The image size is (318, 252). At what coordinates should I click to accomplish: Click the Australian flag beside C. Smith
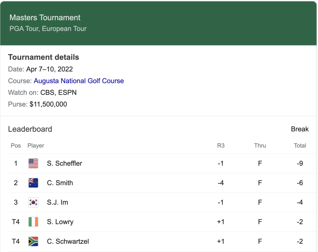[33, 183]
